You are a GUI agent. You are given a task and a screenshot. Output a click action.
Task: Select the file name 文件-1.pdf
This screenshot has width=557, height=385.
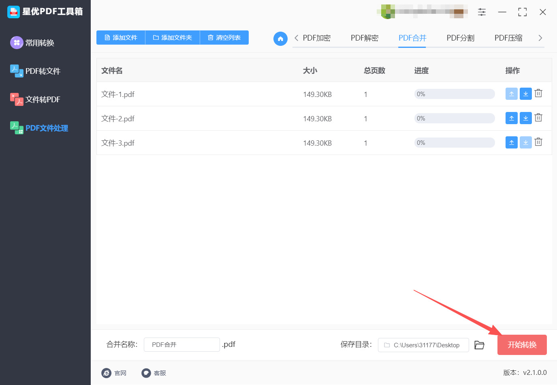click(118, 94)
